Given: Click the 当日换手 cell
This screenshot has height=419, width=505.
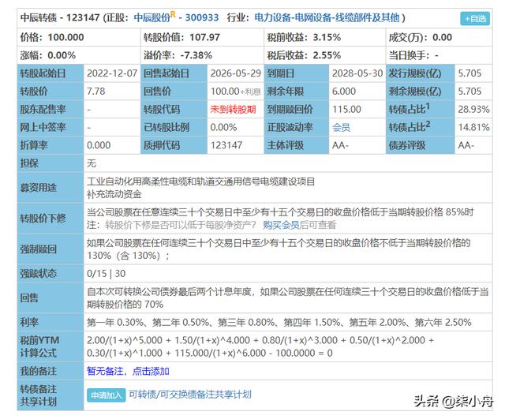Looking at the screenshot, I should pyautogui.click(x=439, y=55).
